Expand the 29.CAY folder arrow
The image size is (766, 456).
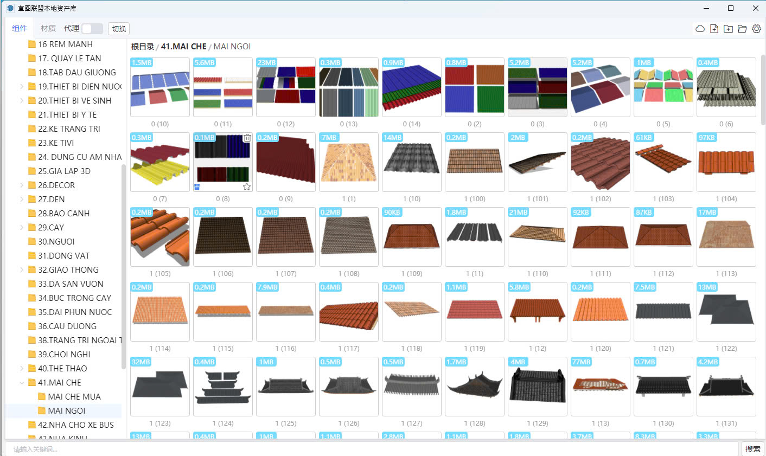click(x=22, y=227)
